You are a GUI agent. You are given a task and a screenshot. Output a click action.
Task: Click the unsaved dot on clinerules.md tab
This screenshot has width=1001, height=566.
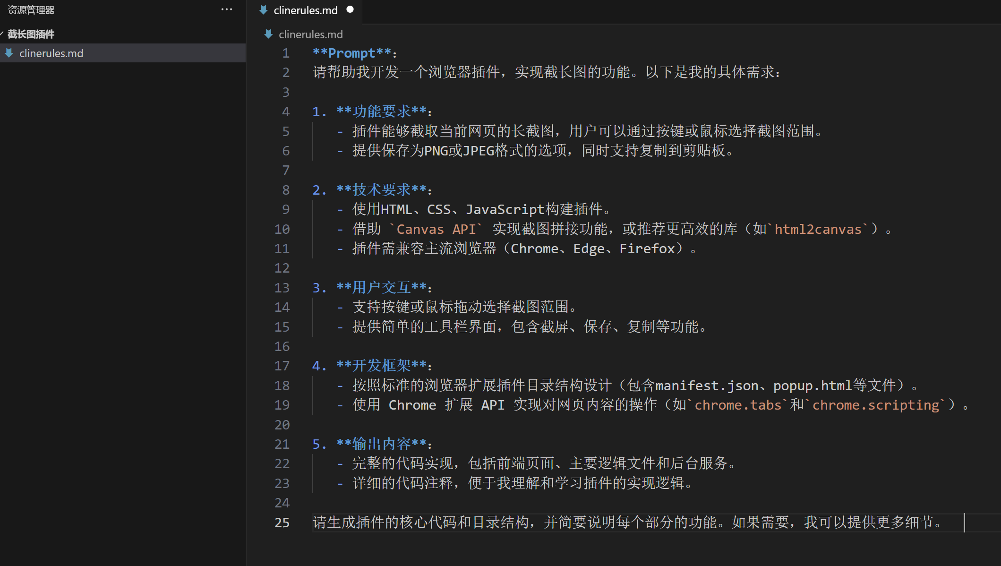[x=350, y=9]
